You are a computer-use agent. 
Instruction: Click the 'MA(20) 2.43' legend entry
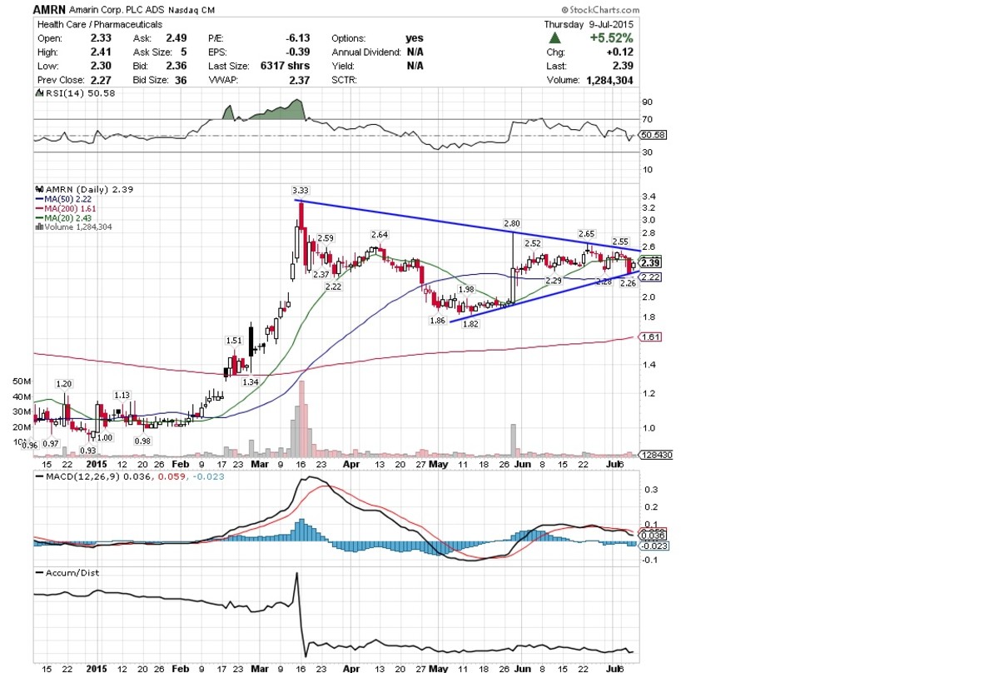[64, 217]
